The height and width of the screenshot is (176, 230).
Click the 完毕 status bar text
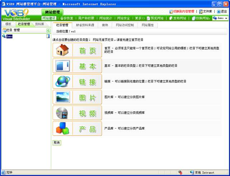tap(9, 172)
